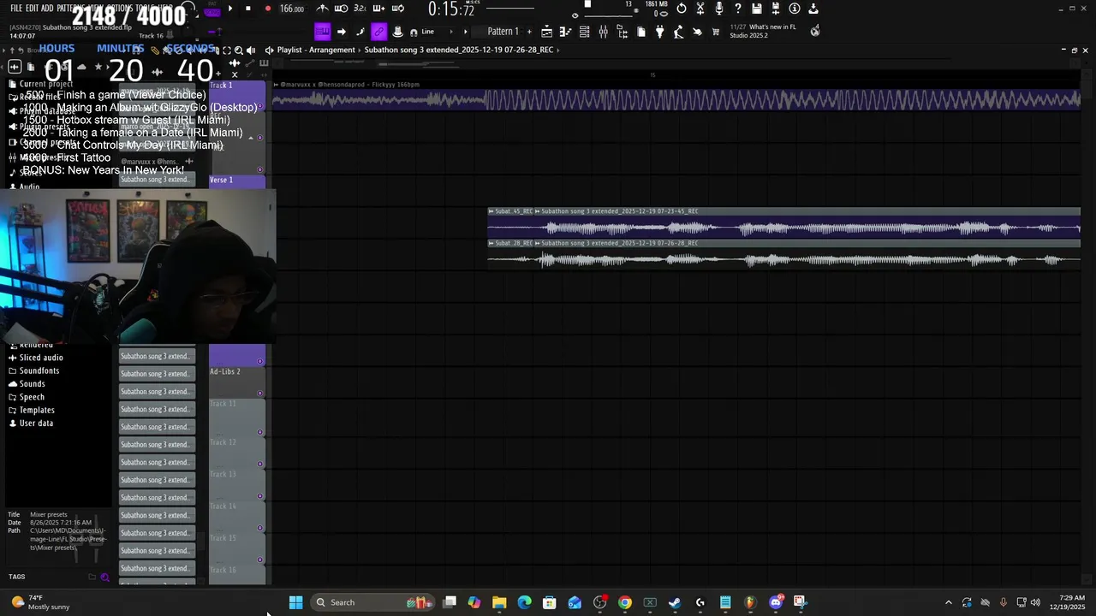Click the stamp icon in toolbar

397,32
